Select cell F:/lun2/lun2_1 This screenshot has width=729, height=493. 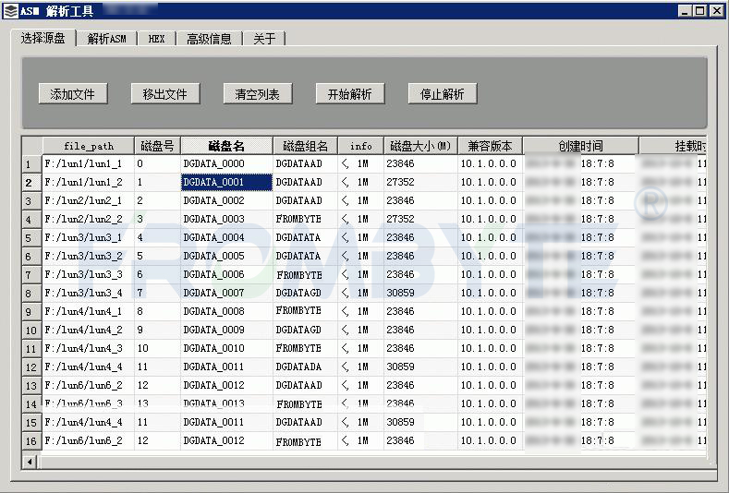pyautogui.click(x=89, y=200)
